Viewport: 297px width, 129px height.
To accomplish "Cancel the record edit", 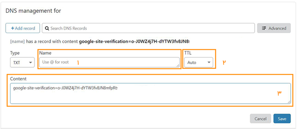I will click(260, 118).
